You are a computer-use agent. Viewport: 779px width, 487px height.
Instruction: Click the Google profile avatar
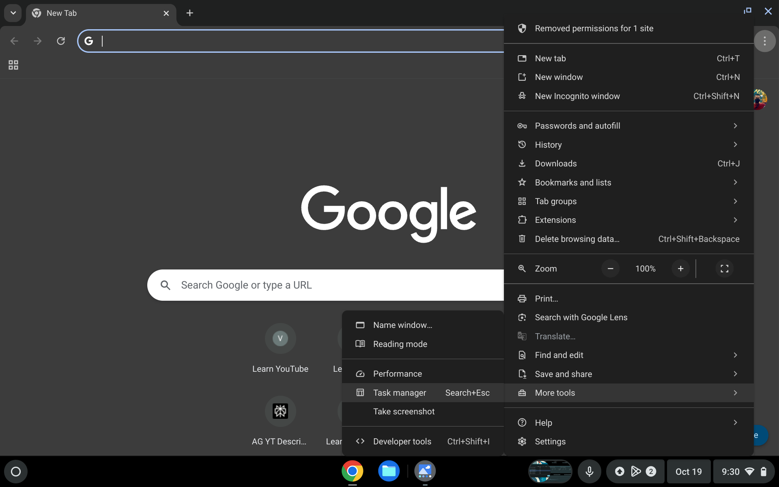pyautogui.click(x=760, y=99)
